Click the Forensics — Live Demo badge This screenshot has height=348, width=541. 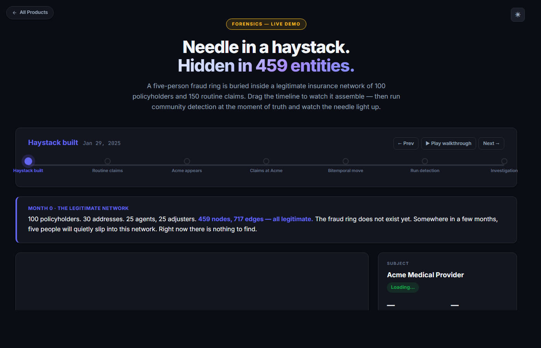tap(266, 24)
